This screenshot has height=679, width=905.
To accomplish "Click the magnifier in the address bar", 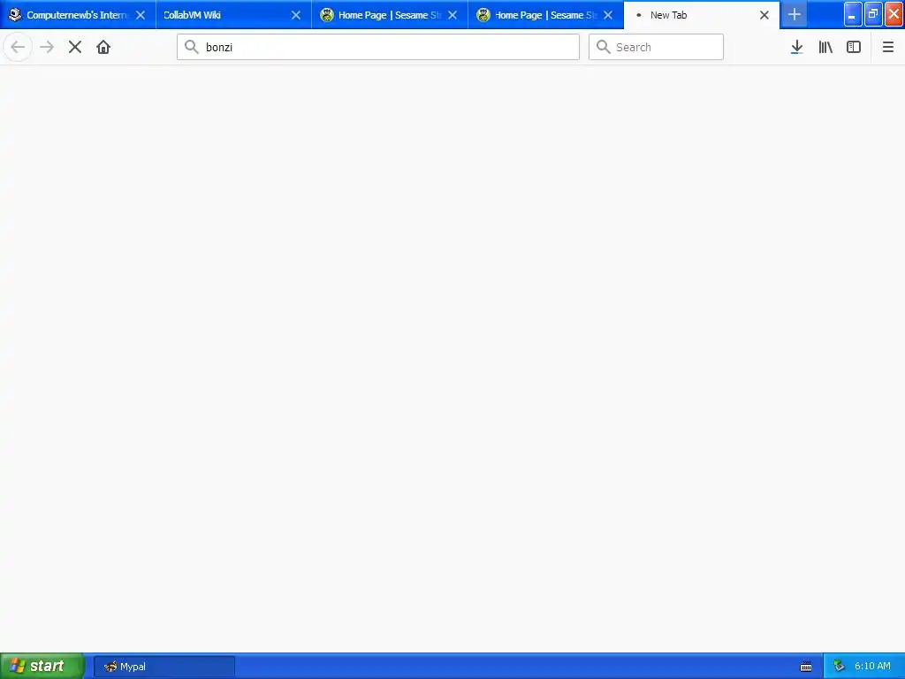I will (x=192, y=47).
